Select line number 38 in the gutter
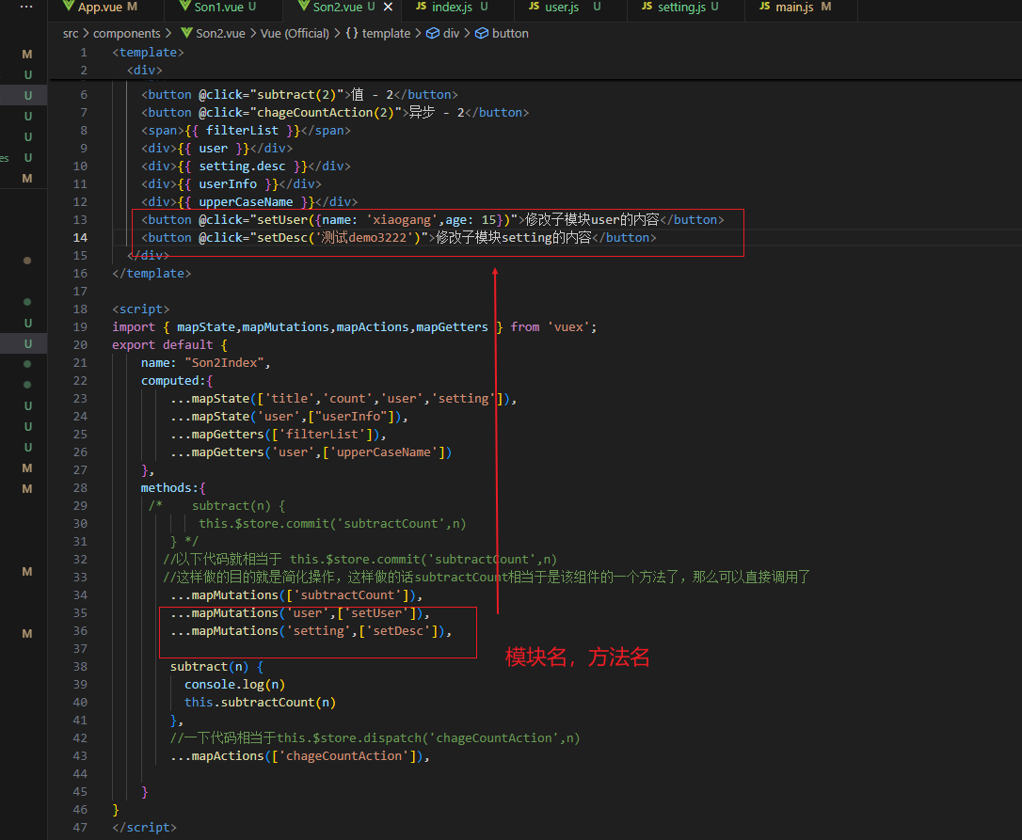This screenshot has height=840, width=1022. tap(80, 667)
